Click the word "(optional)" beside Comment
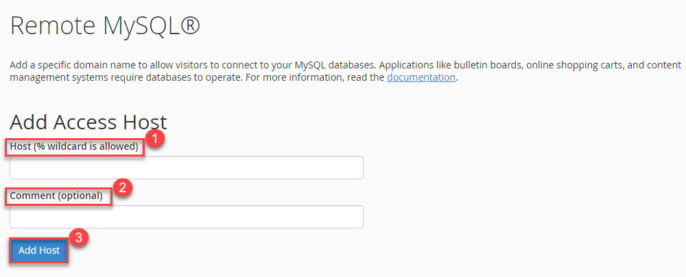 tap(80, 196)
